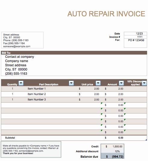Open the Part Description filter dropdown
148x161 pixels.
(x=71, y=83)
